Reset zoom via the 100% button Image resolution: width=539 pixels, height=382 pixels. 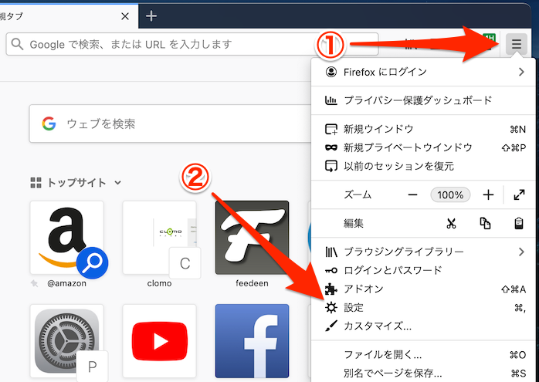click(x=450, y=195)
